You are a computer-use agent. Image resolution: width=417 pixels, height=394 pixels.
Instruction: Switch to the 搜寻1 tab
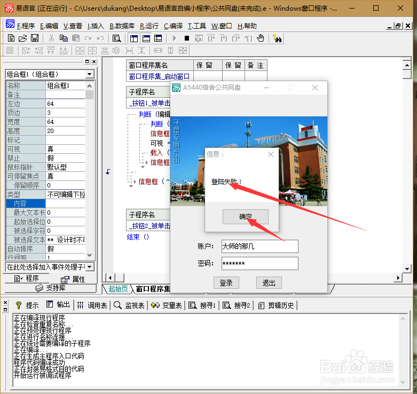(202, 305)
